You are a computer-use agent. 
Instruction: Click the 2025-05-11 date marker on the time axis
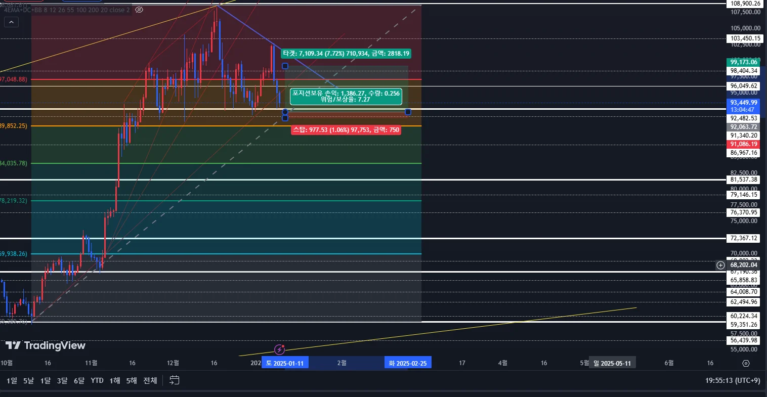612,363
